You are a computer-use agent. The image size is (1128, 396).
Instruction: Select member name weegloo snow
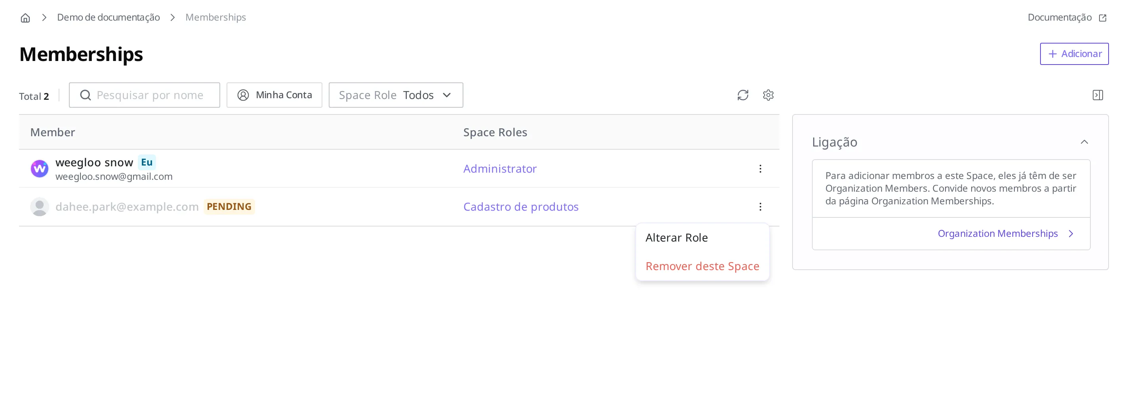94,162
